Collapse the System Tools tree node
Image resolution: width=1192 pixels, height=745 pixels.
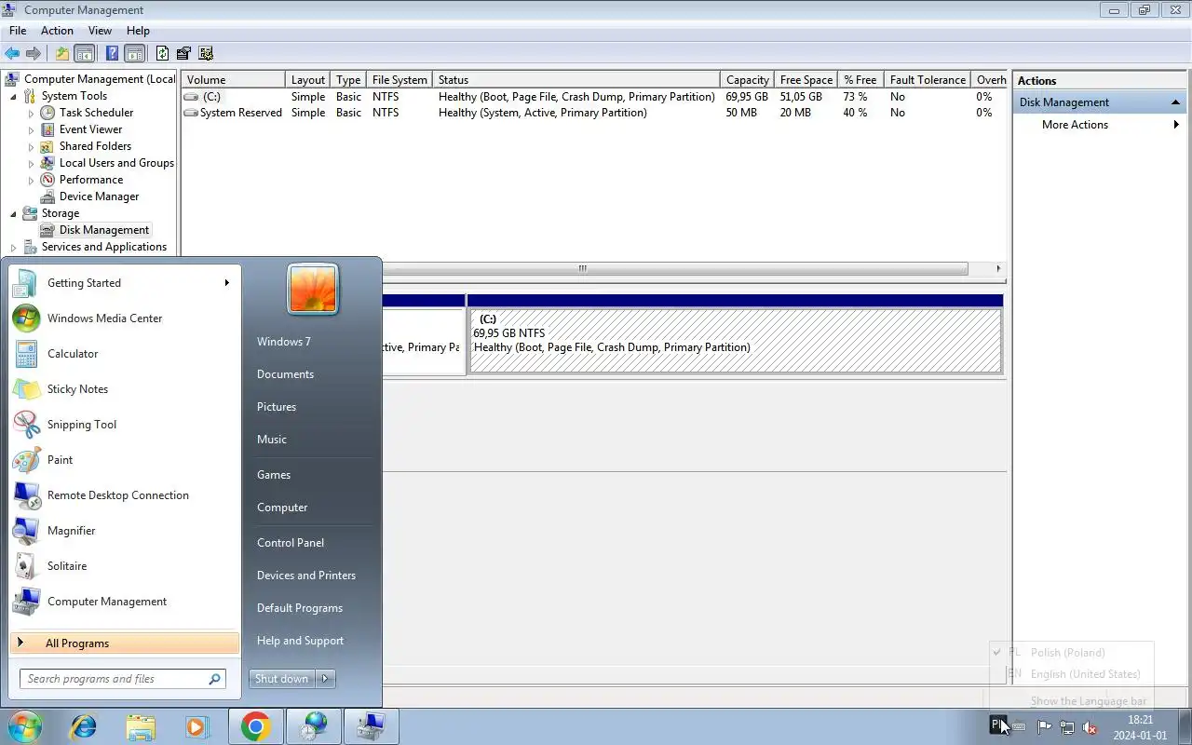[14, 96]
